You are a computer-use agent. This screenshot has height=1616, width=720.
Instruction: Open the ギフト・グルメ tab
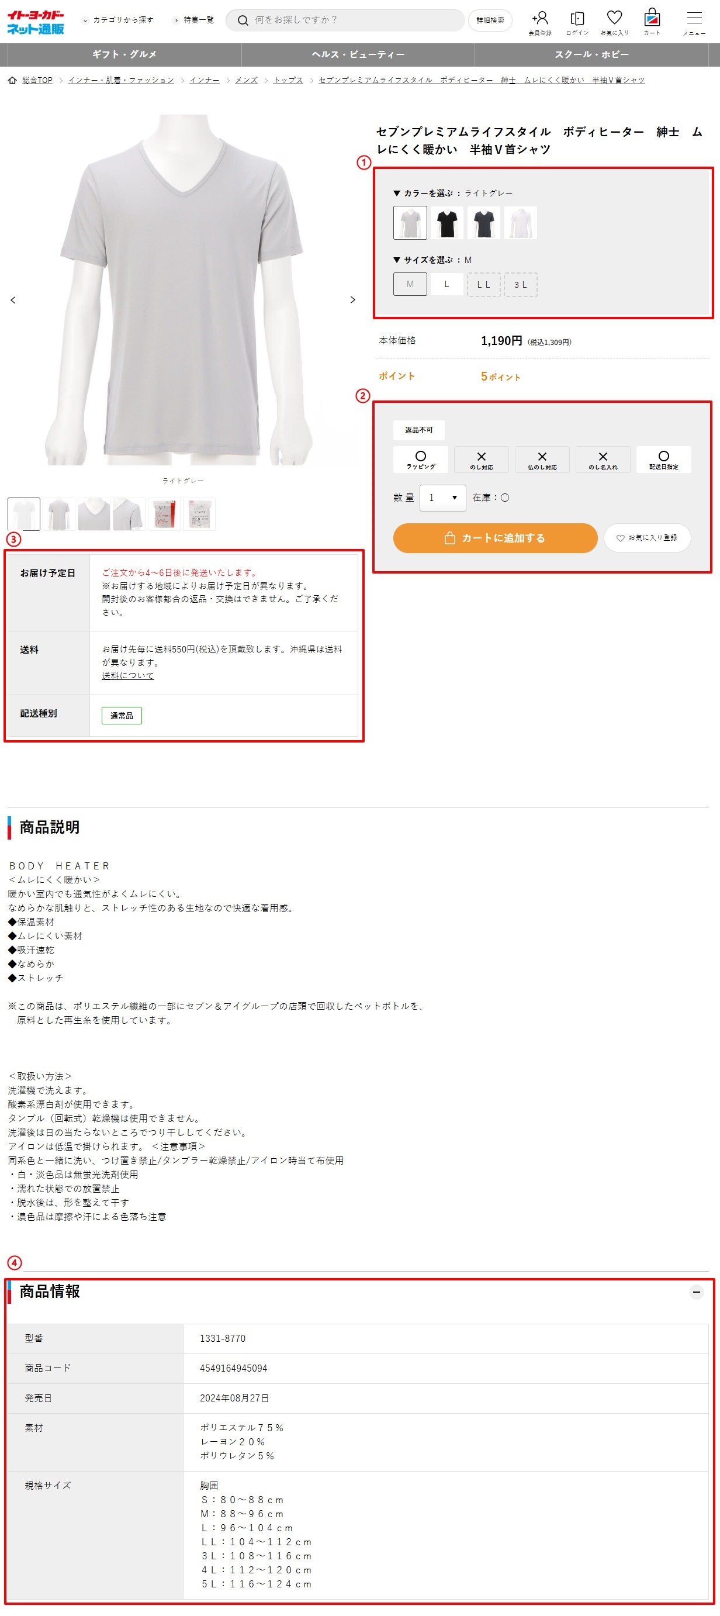tap(124, 54)
